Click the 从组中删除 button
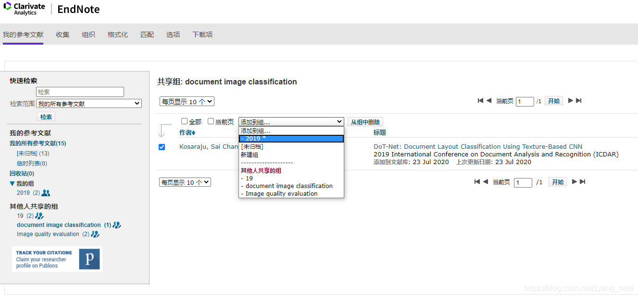Screen dimensions: 638x297 365,121
